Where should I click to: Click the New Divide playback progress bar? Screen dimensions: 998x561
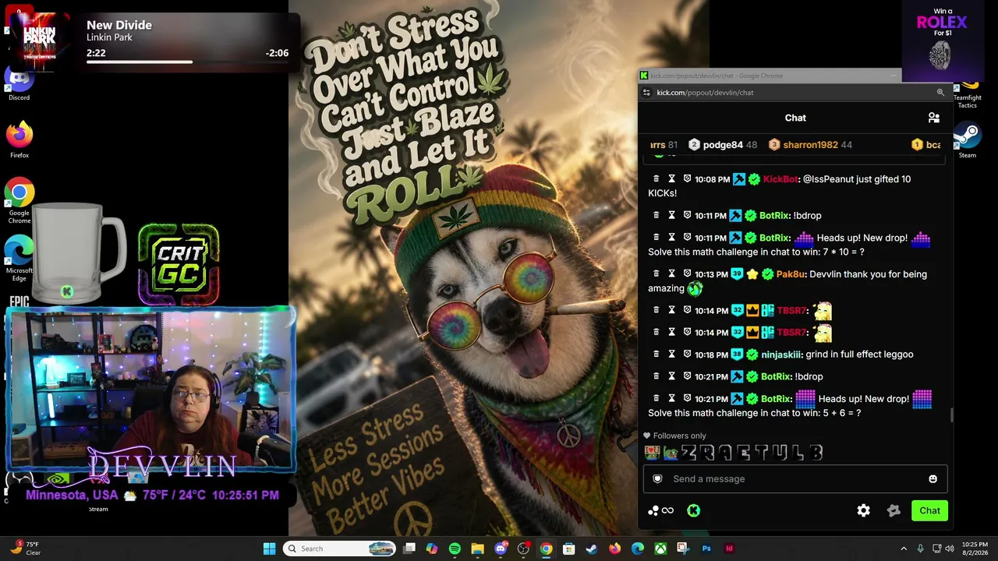[187, 62]
